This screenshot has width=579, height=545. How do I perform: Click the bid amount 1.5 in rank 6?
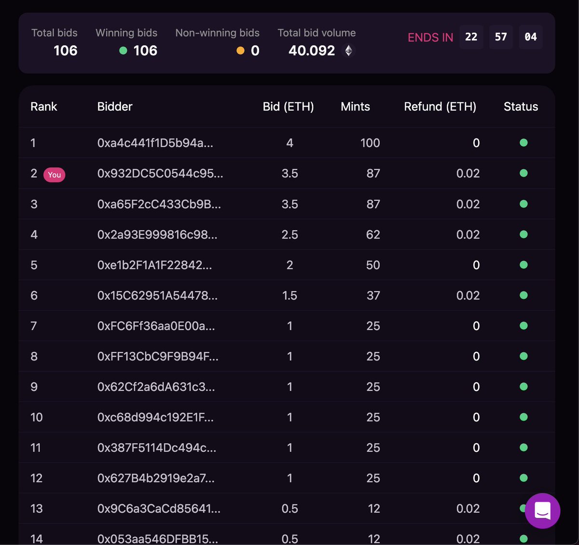pyautogui.click(x=289, y=295)
